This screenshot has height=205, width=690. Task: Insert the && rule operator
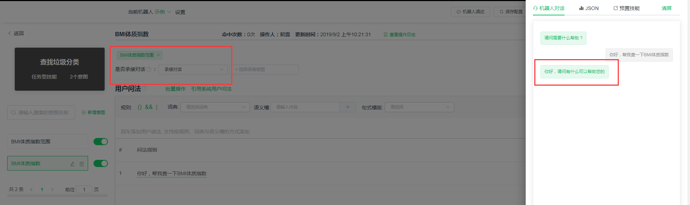[x=149, y=107]
